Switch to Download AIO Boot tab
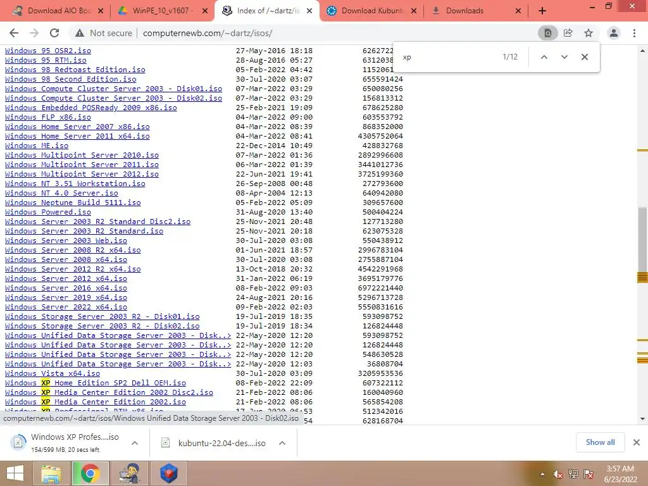 coord(58,11)
